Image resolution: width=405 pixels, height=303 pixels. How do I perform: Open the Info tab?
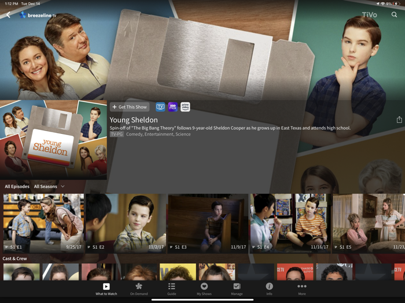269,289
